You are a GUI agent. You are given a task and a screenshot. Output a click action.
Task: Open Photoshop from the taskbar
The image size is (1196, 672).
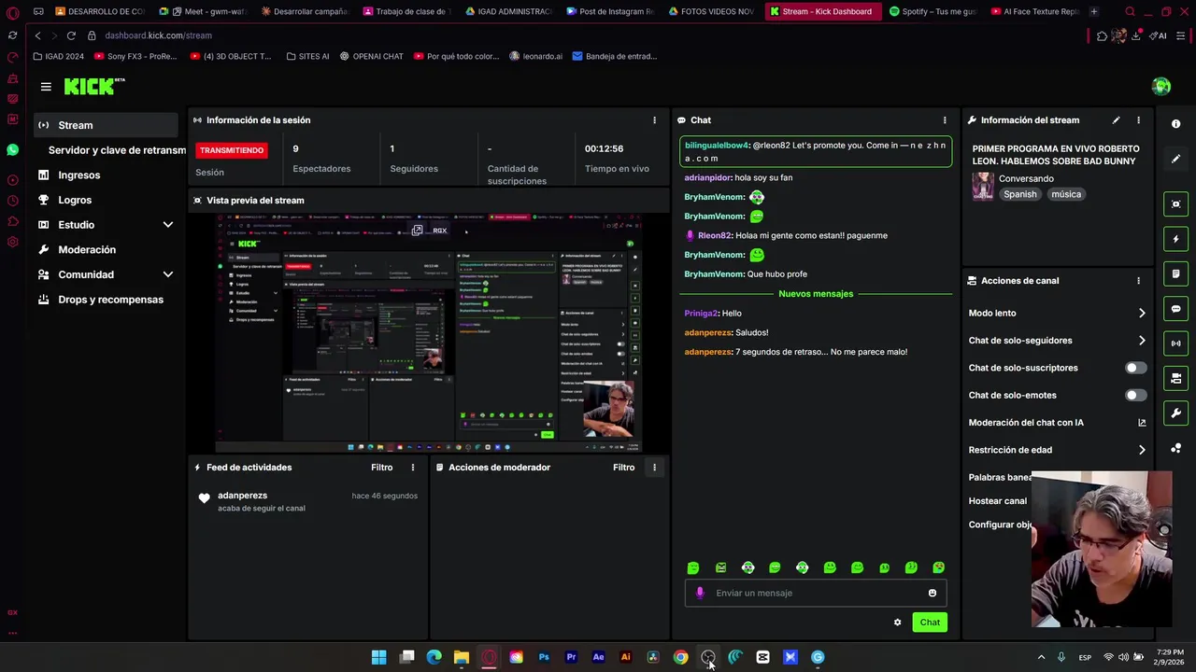click(544, 657)
